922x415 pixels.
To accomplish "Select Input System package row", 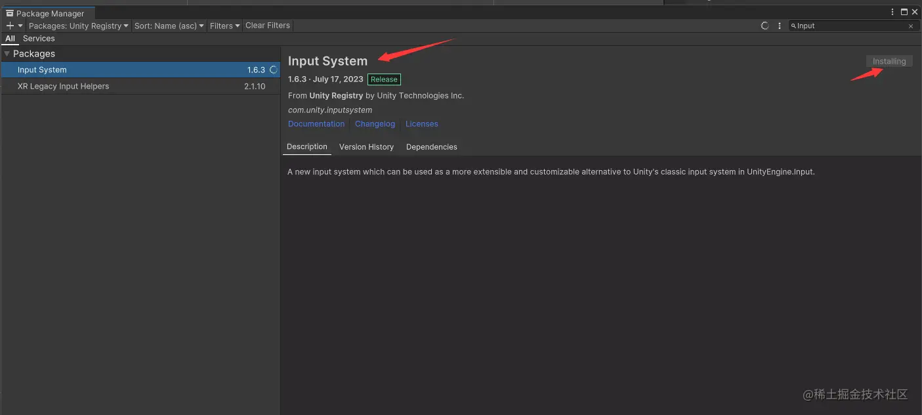I will [140, 70].
